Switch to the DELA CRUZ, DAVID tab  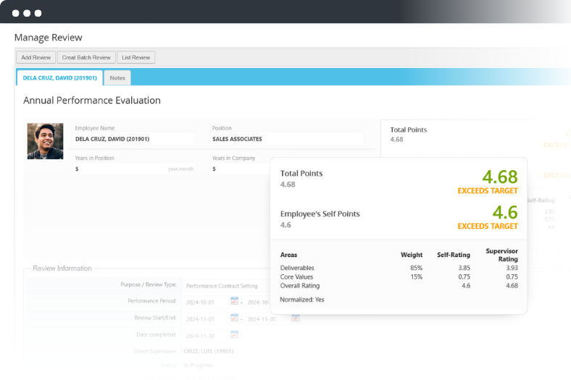59,77
